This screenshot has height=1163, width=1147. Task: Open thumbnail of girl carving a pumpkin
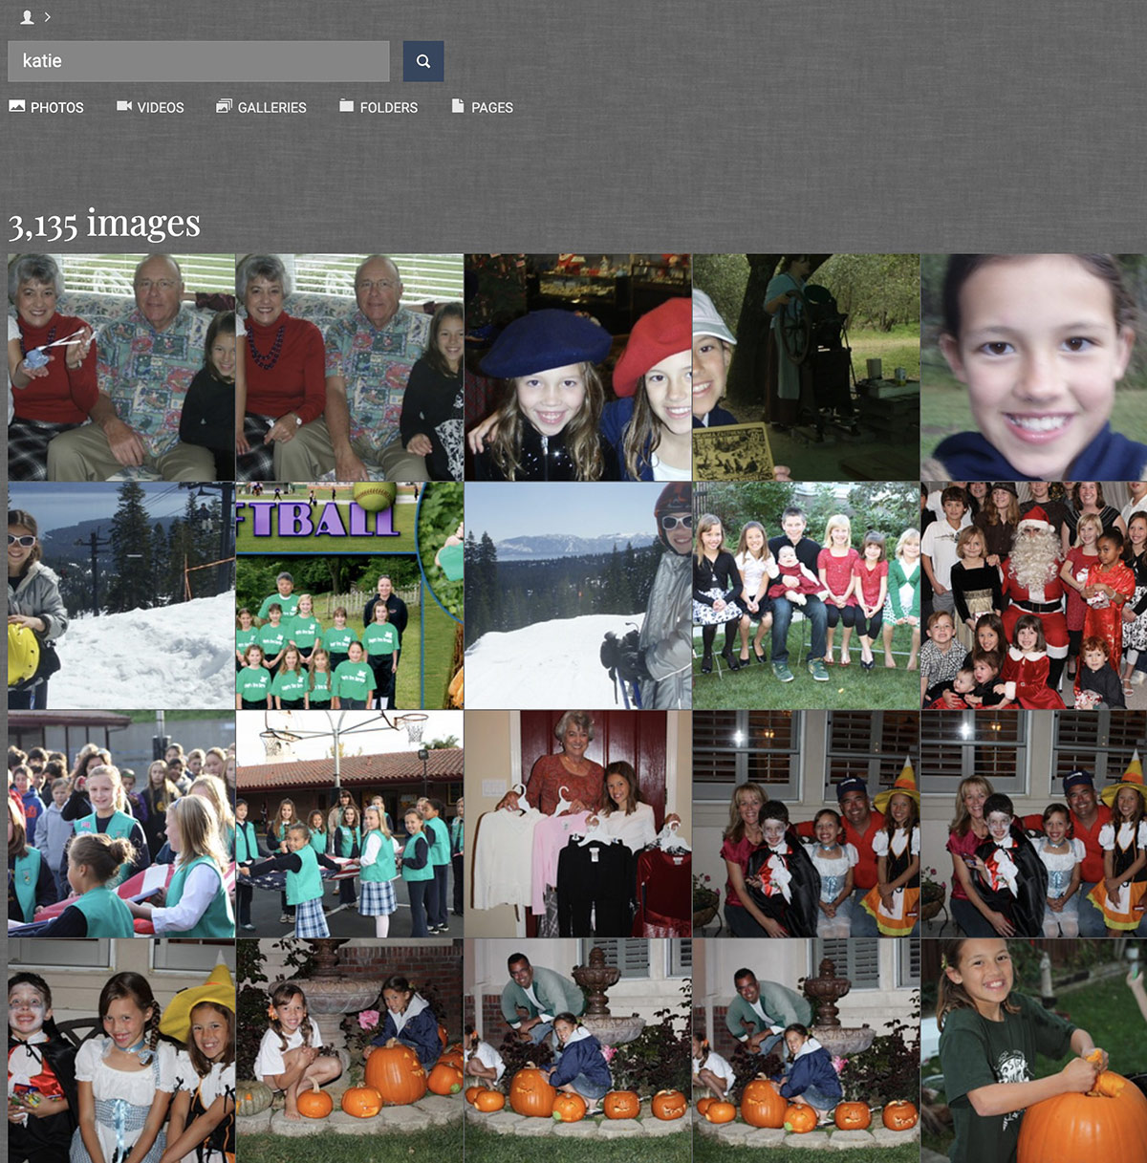click(1033, 1050)
